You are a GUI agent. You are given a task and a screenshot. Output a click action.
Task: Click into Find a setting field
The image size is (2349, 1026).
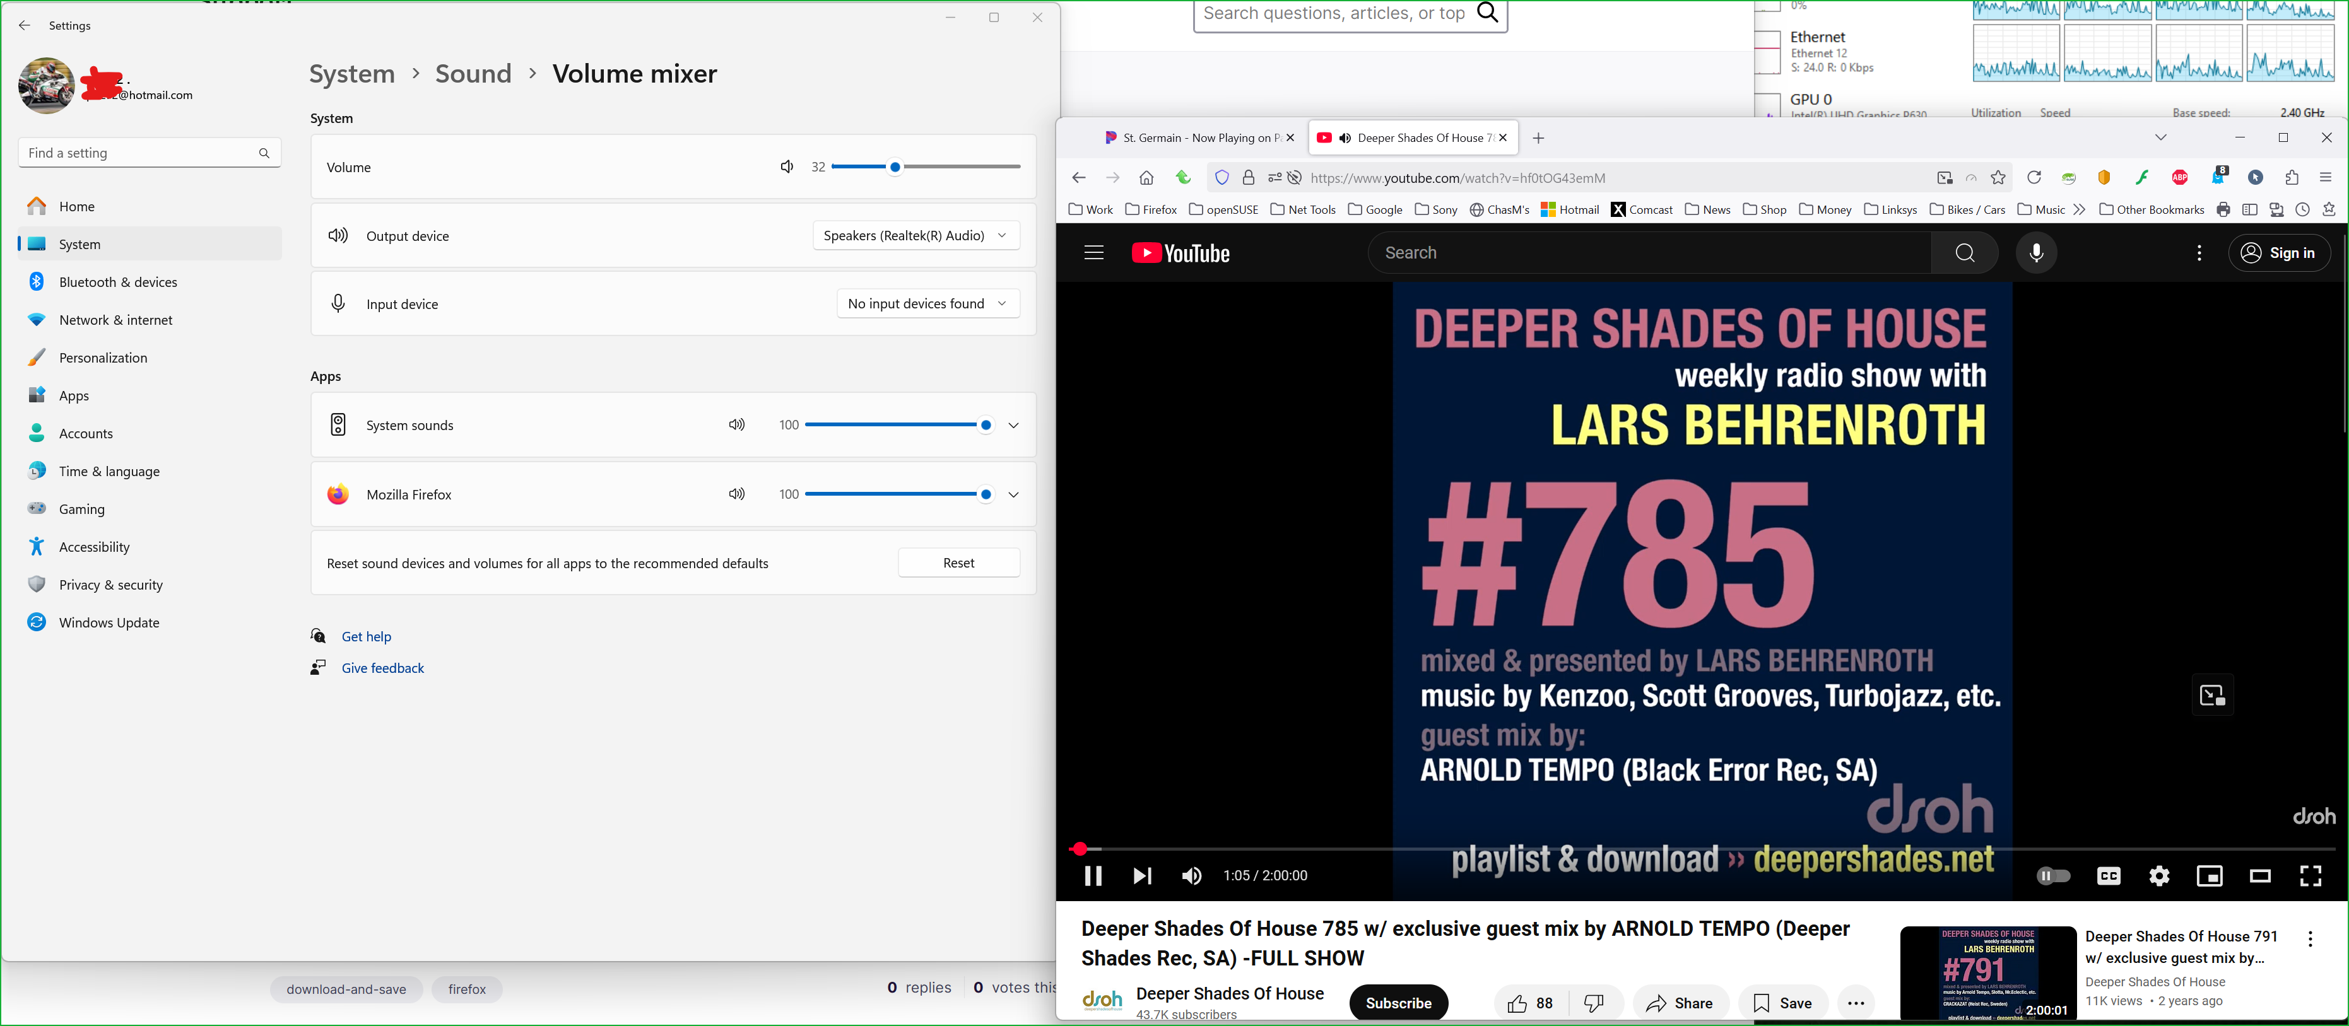150,153
